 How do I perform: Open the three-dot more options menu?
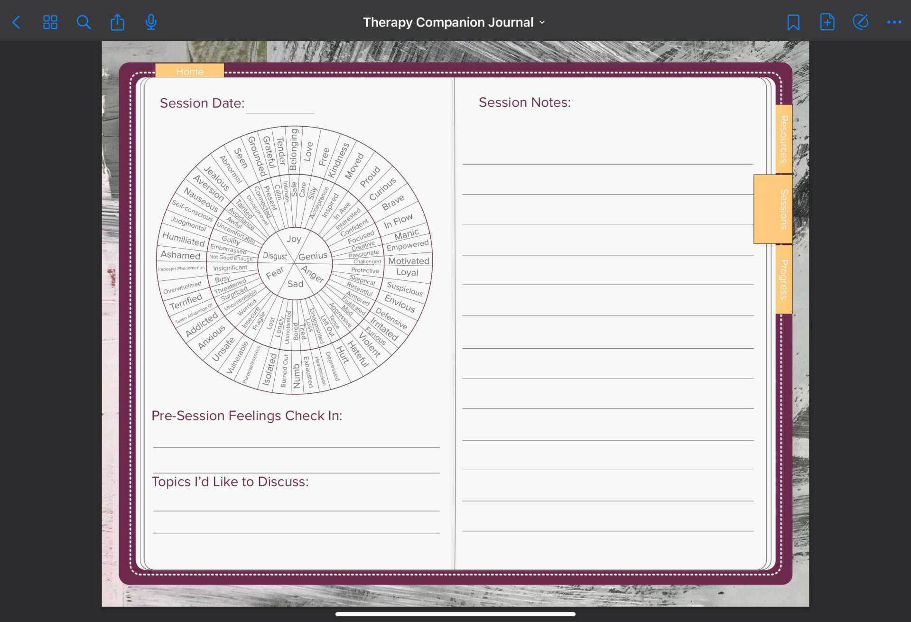[x=894, y=22]
